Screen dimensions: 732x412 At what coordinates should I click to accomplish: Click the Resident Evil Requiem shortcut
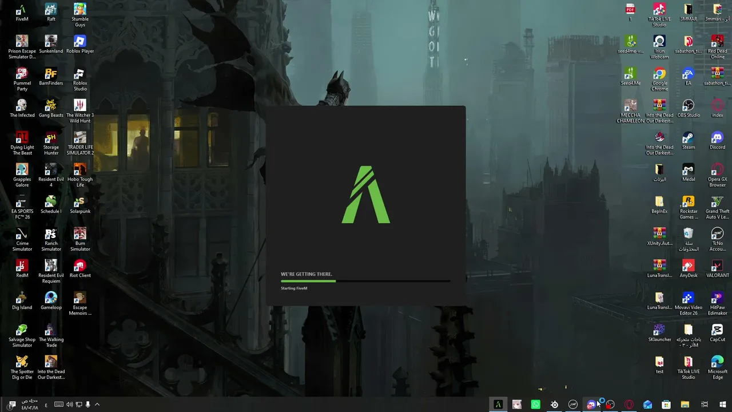pyautogui.click(x=51, y=272)
